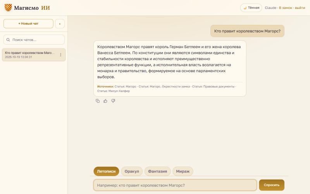The width and height of the screenshot is (310, 194).
Task: Click the Источники label
Action: point(105,87)
